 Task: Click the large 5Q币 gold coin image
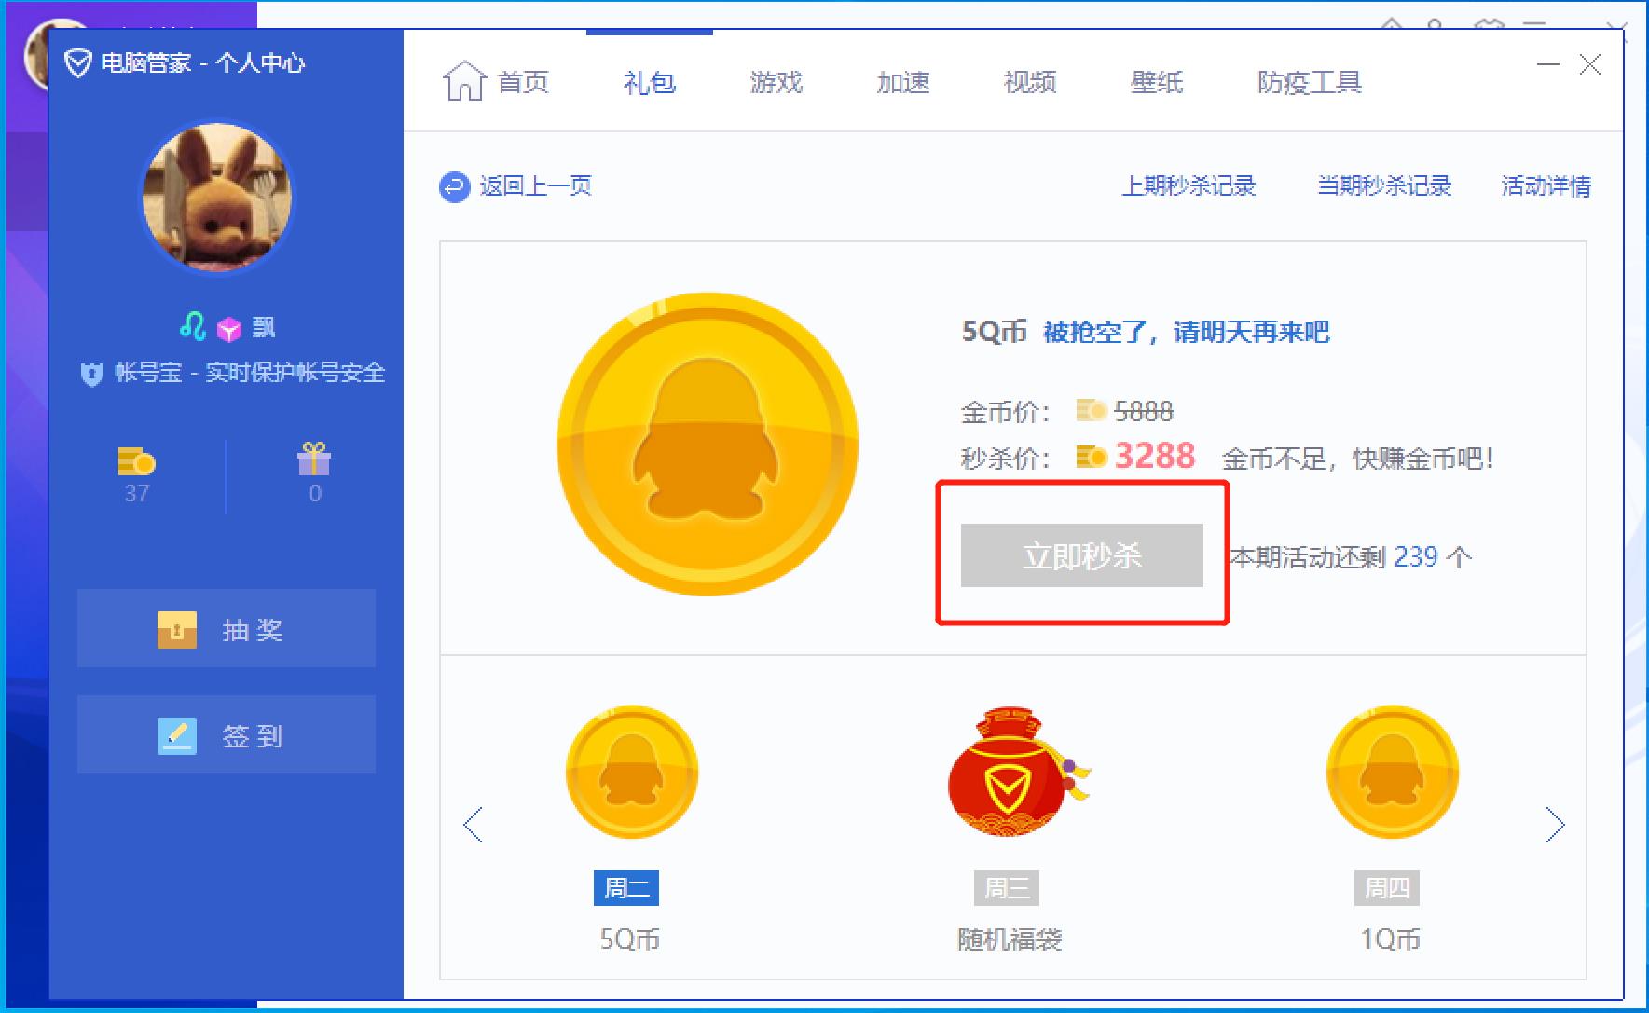tap(707, 445)
